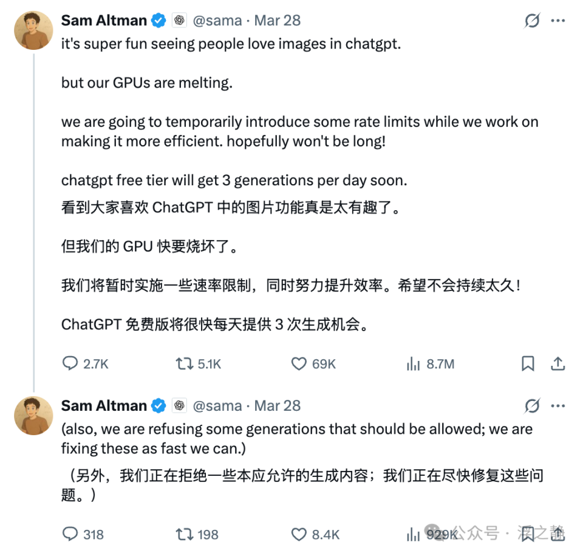Image resolution: width=583 pixels, height=556 pixels.
Task: Bookmark the first tweet
Action: coord(527,363)
